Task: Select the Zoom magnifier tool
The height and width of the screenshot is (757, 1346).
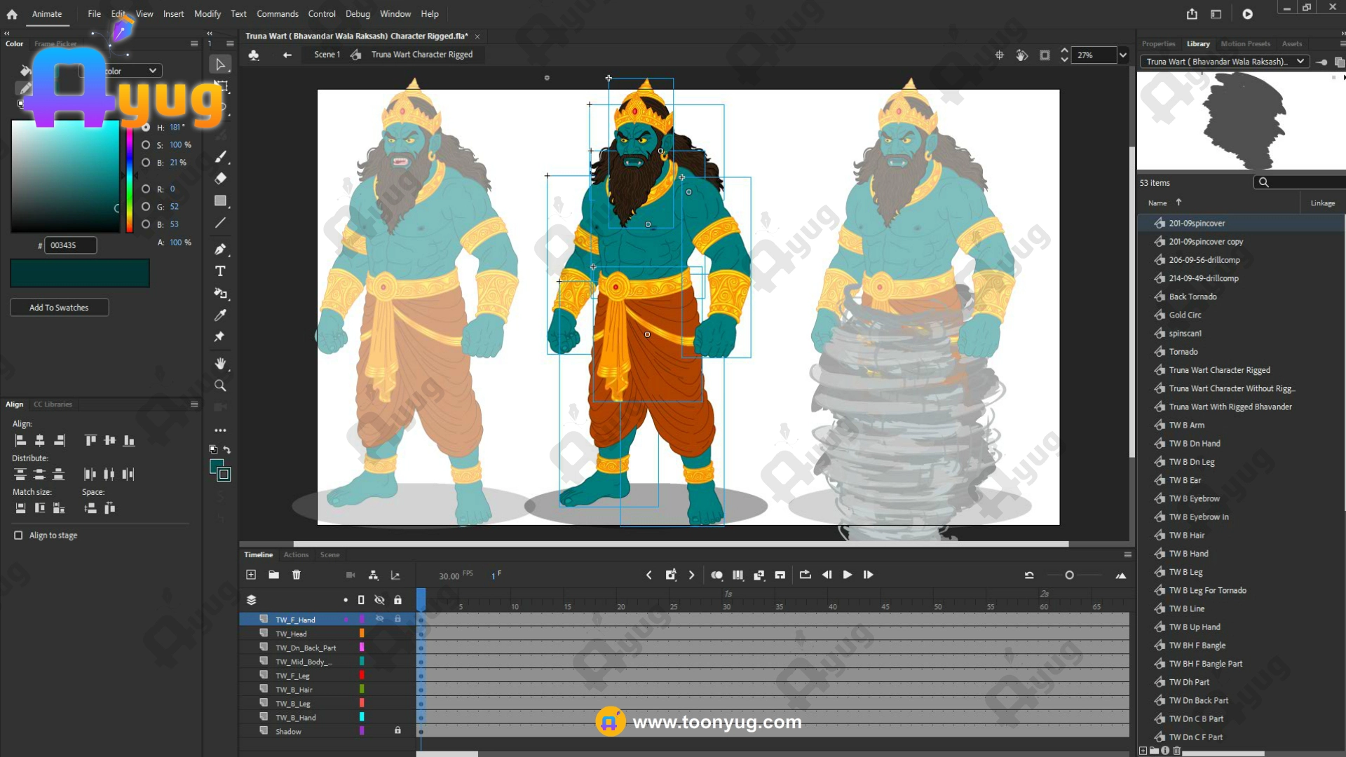Action: 220,386
